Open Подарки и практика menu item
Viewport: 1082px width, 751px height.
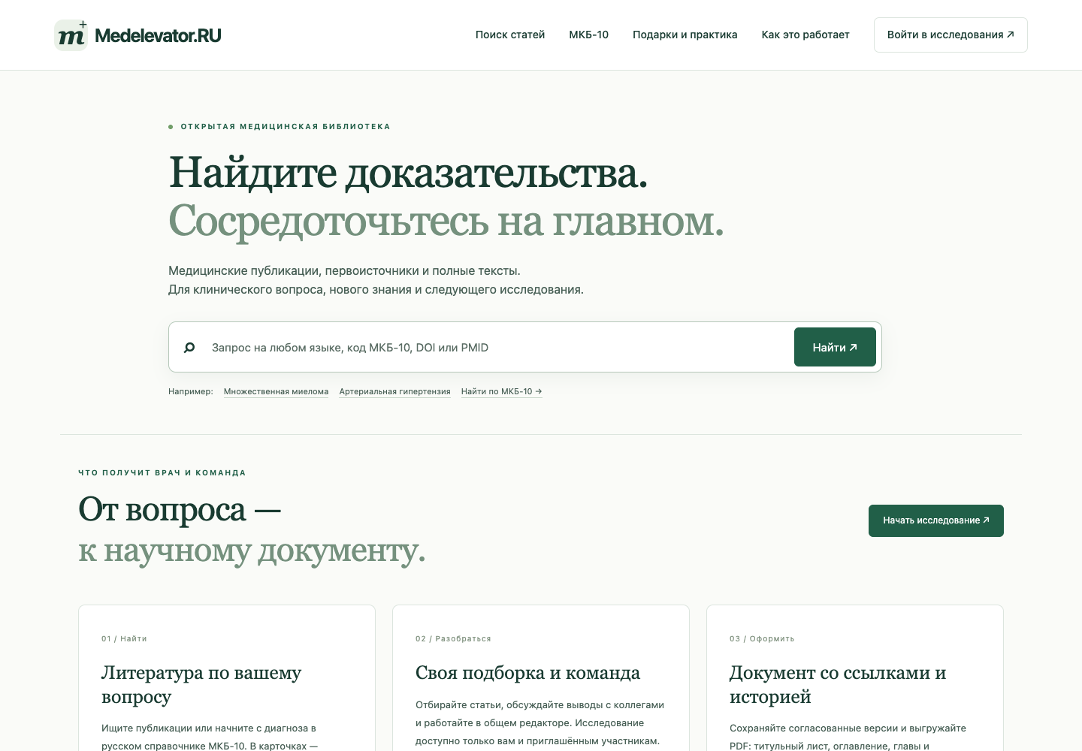685,35
